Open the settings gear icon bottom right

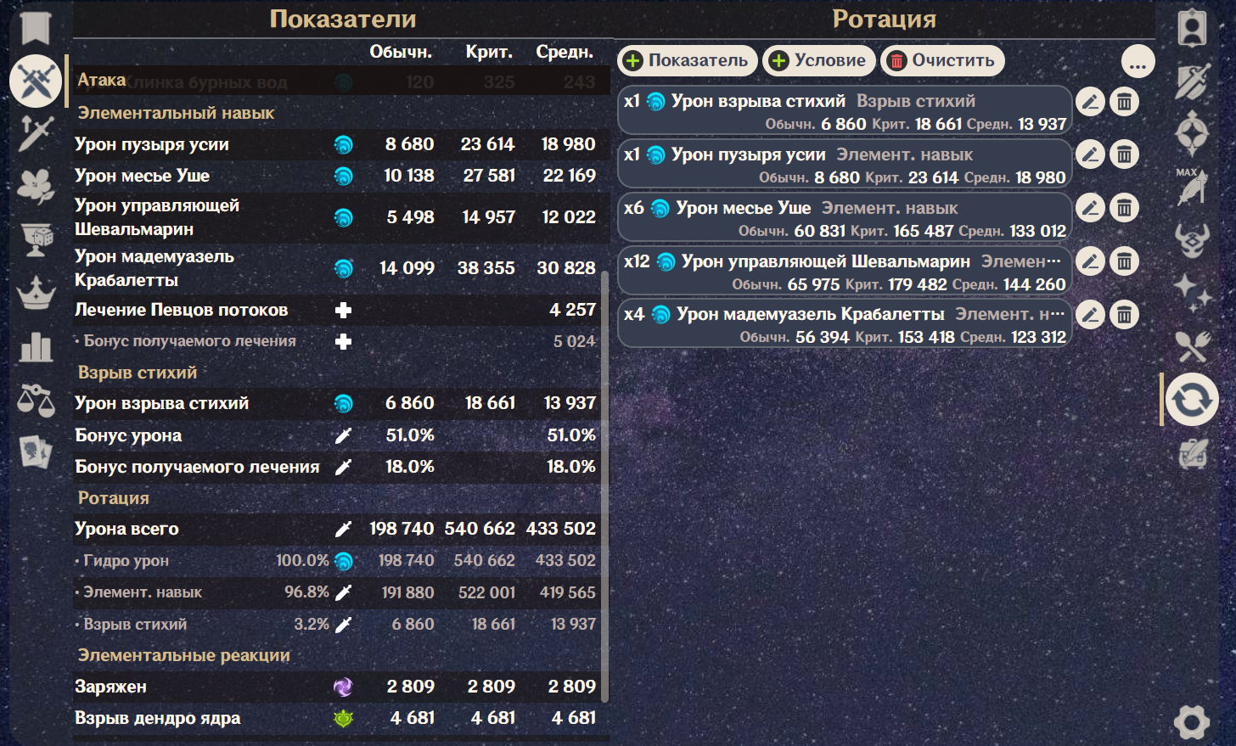click(x=1192, y=722)
